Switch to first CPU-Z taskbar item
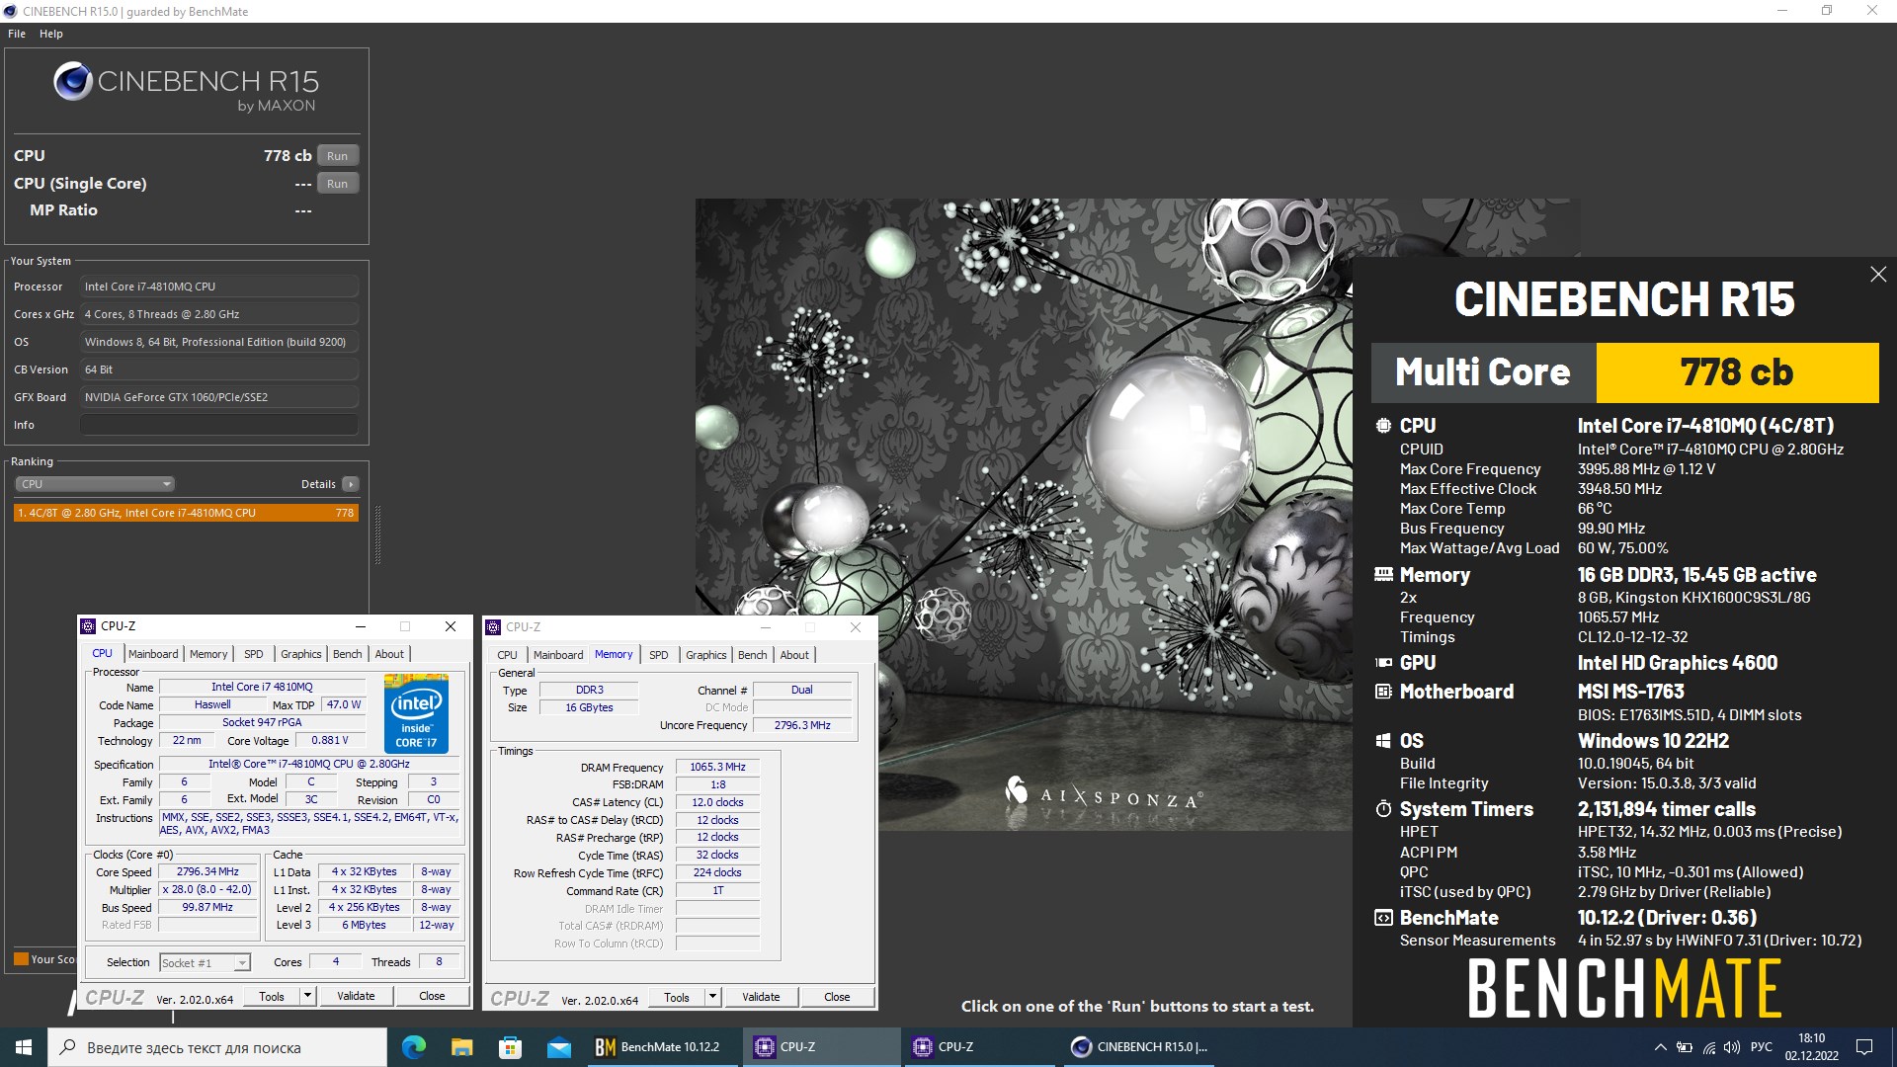Image resolution: width=1897 pixels, height=1067 pixels. 821,1047
